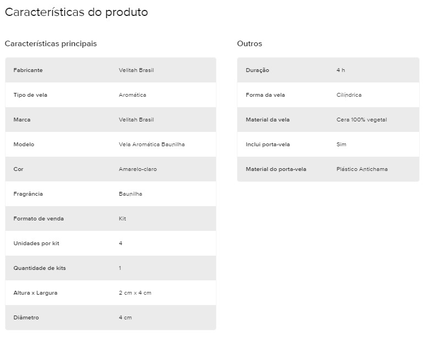Click the "Quantidade de kits" label

40,268
